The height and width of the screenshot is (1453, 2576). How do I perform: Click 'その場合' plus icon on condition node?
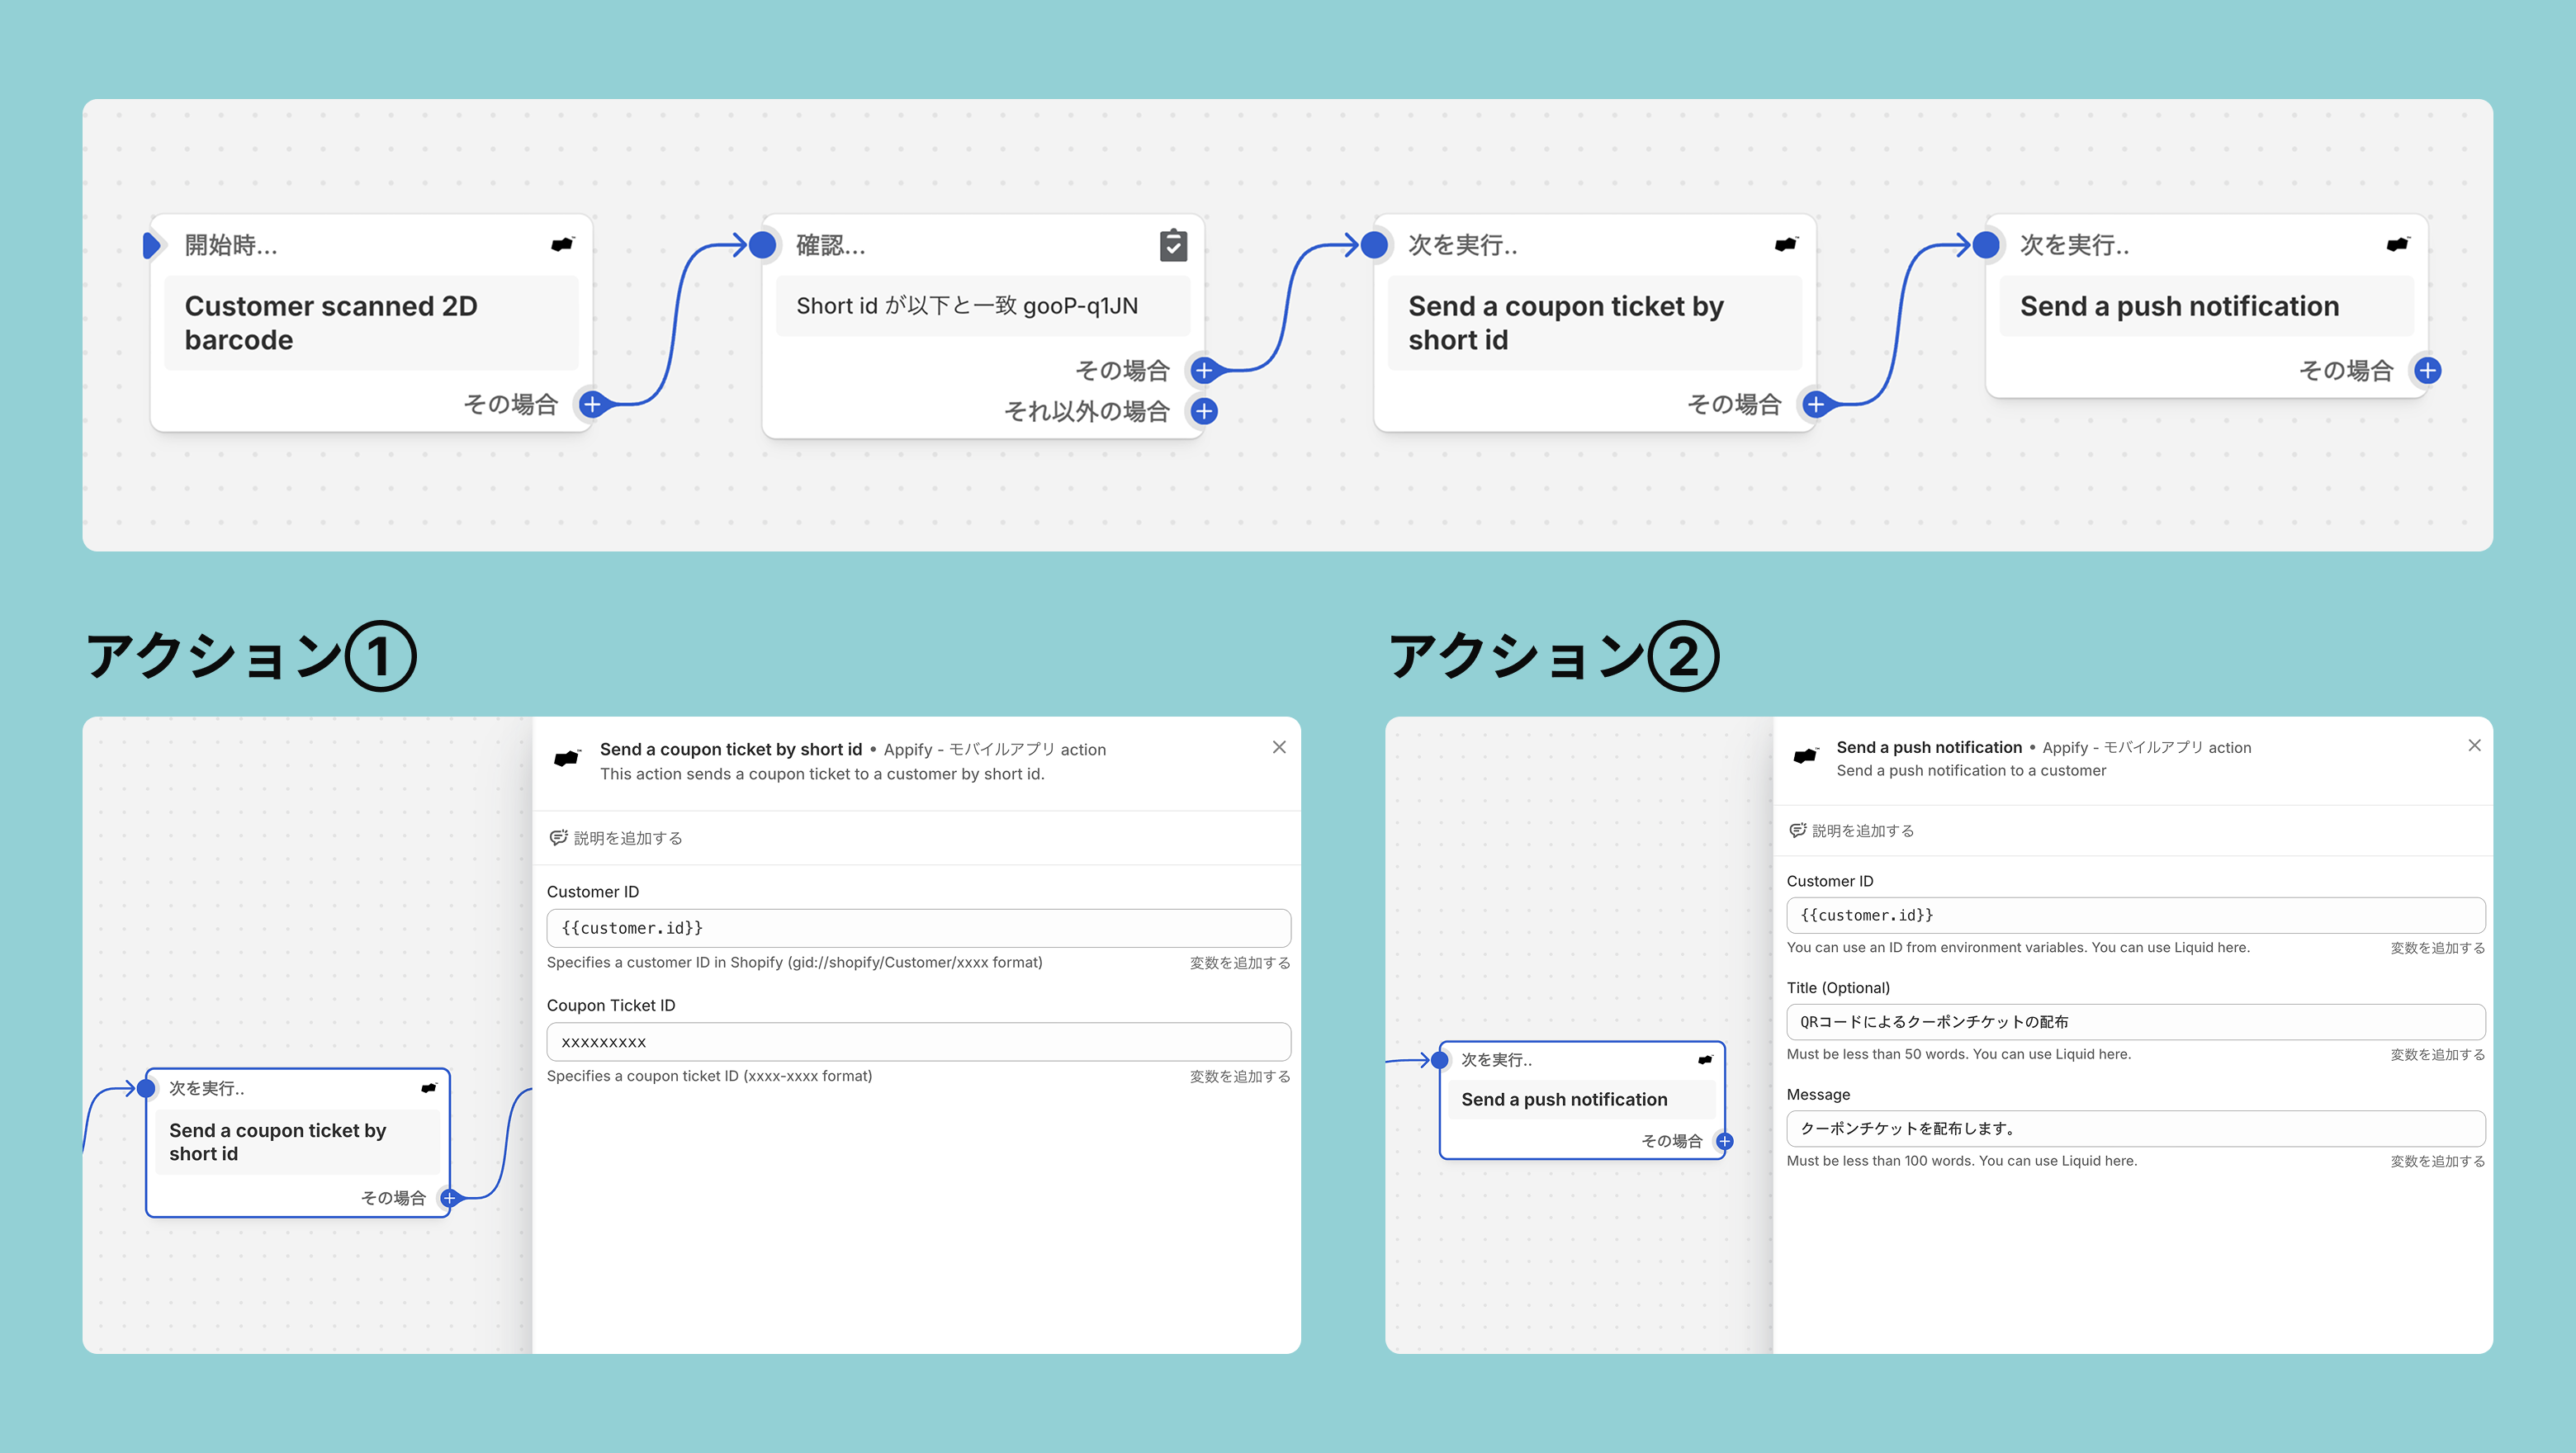pyautogui.click(x=1204, y=370)
